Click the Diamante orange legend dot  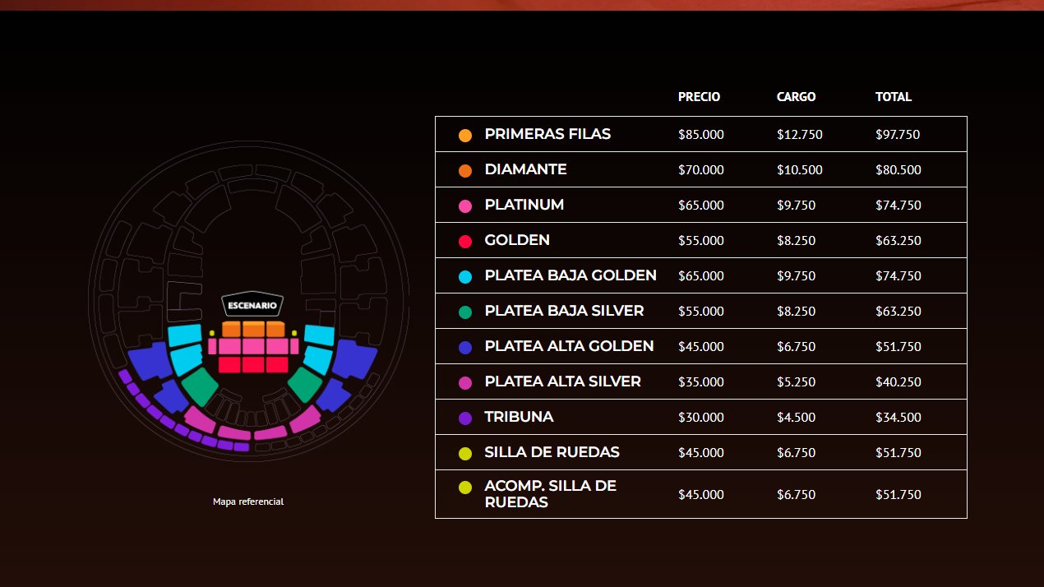tap(465, 171)
